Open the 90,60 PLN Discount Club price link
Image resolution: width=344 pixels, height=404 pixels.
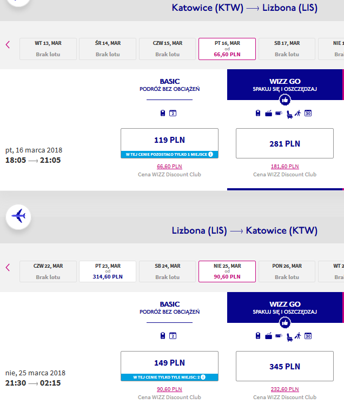coord(169,389)
